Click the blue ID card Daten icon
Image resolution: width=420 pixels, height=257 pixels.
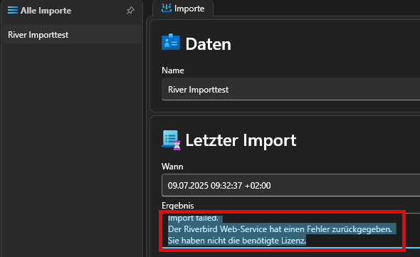click(x=171, y=42)
